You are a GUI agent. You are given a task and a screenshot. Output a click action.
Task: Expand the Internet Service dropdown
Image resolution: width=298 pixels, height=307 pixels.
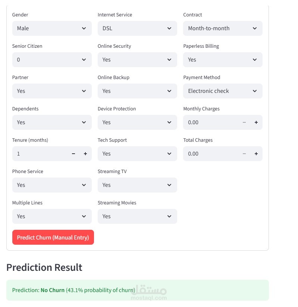(137, 28)
